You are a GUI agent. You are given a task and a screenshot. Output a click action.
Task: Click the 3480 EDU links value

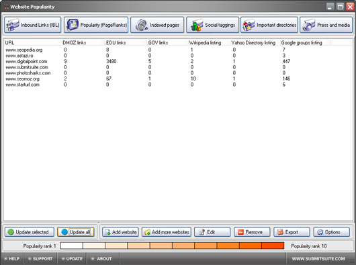(x=112, y=61)
